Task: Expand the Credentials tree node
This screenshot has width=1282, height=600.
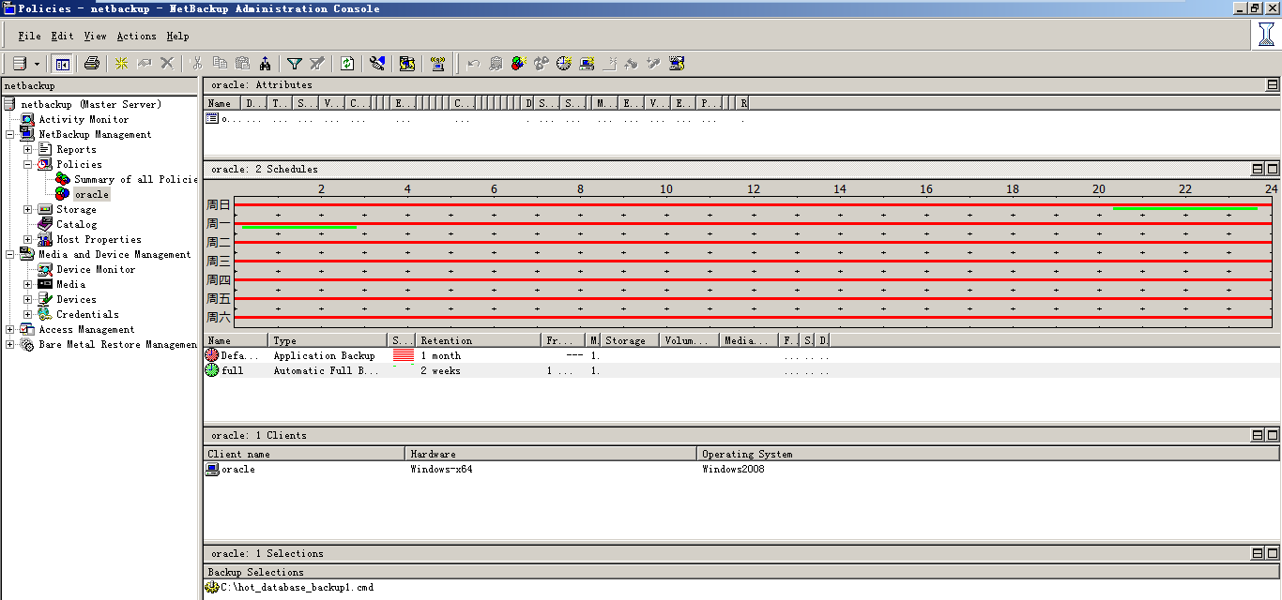Action: coord(28,314)
